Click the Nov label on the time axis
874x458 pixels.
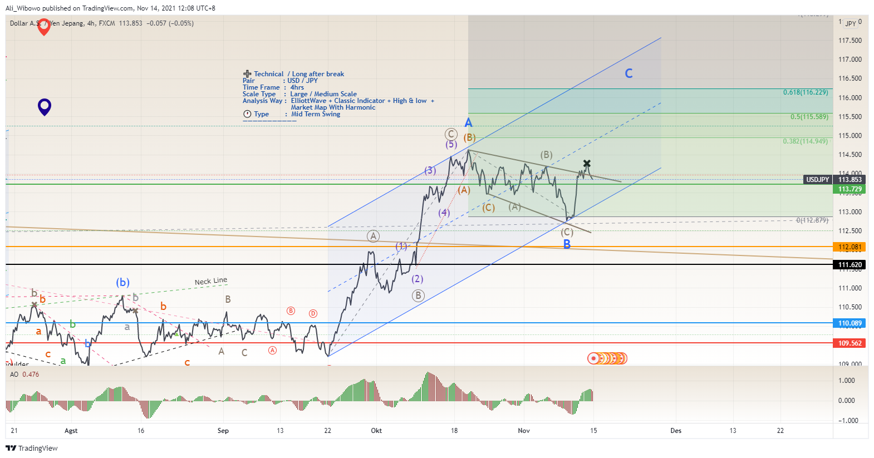point(524,431)
